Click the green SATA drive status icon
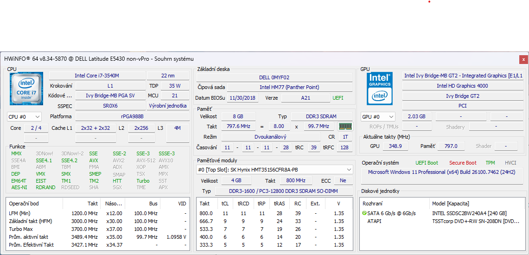The image size is (529, 255). [364, 213]
